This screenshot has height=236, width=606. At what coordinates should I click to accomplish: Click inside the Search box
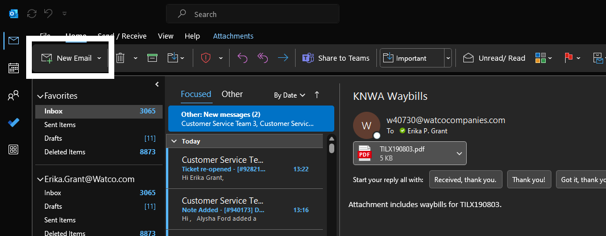click(x=253, y=14)
